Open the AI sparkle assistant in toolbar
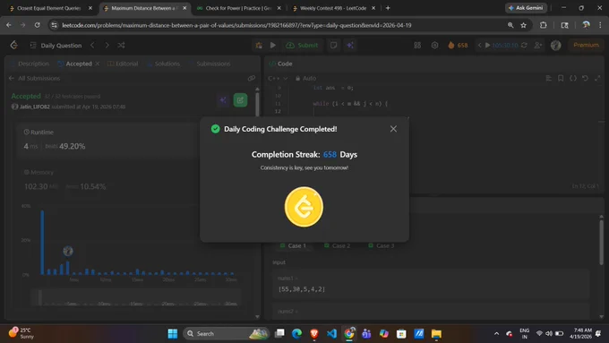 (x=350, y=46)
